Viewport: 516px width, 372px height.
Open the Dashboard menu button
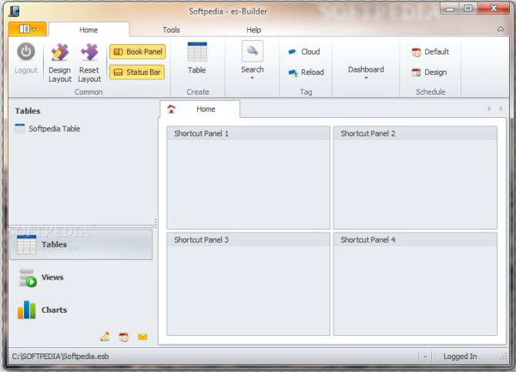tap(366, 69)
